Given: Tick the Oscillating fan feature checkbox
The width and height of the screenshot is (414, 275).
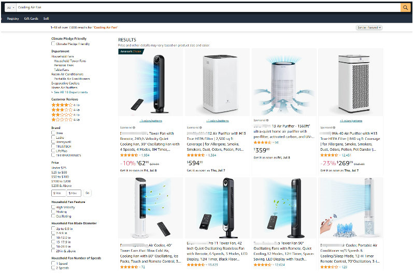Looking at the screenshot, I should click(53, 216).
